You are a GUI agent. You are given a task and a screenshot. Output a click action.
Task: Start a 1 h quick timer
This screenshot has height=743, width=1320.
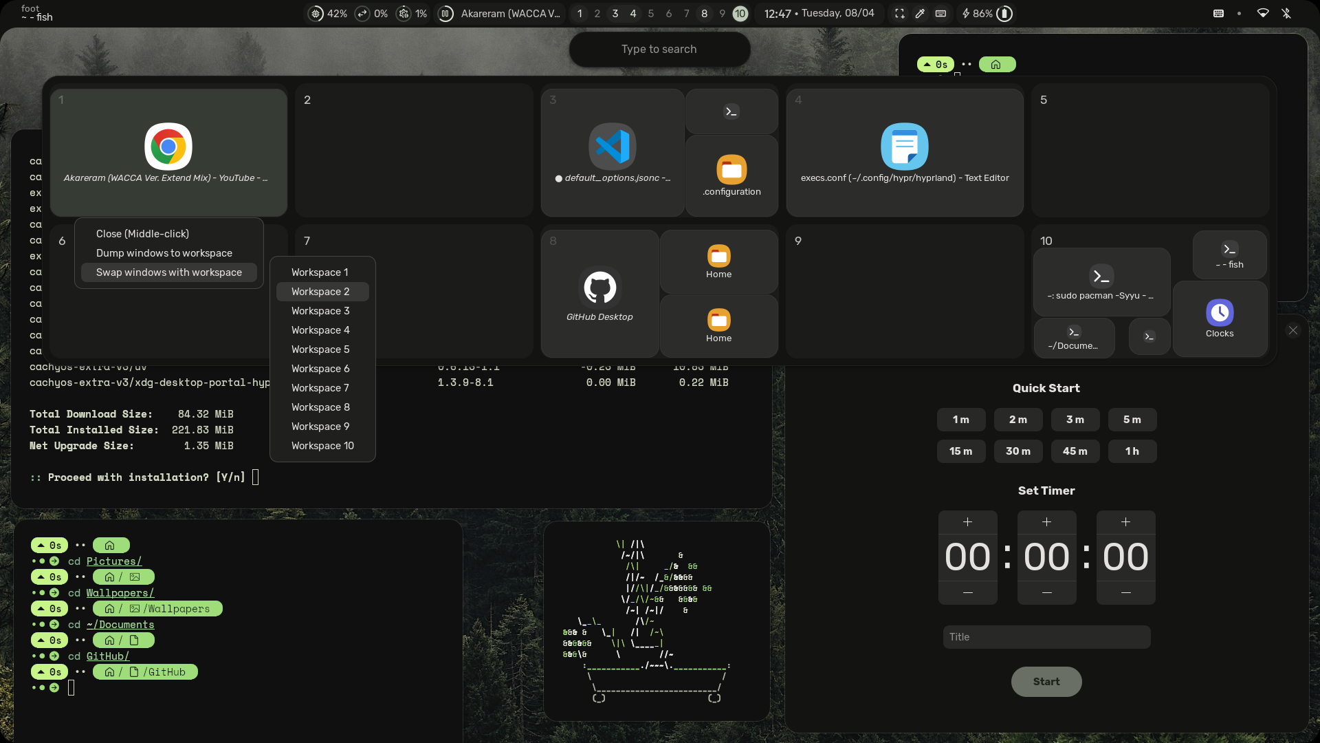click(x=1132, y=451)
